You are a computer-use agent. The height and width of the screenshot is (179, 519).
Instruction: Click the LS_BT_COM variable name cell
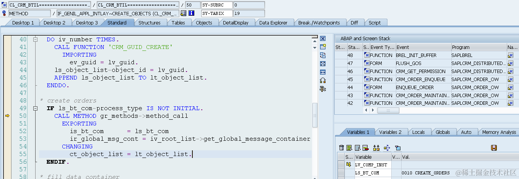click(x=373, y=173)
